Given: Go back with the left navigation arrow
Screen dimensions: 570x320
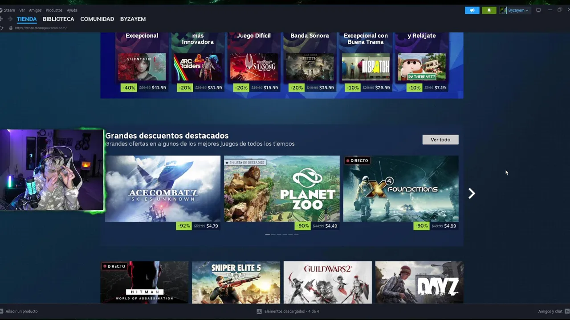Looking at the screenshot, I should pyautogui.click(x=1, y=19).
